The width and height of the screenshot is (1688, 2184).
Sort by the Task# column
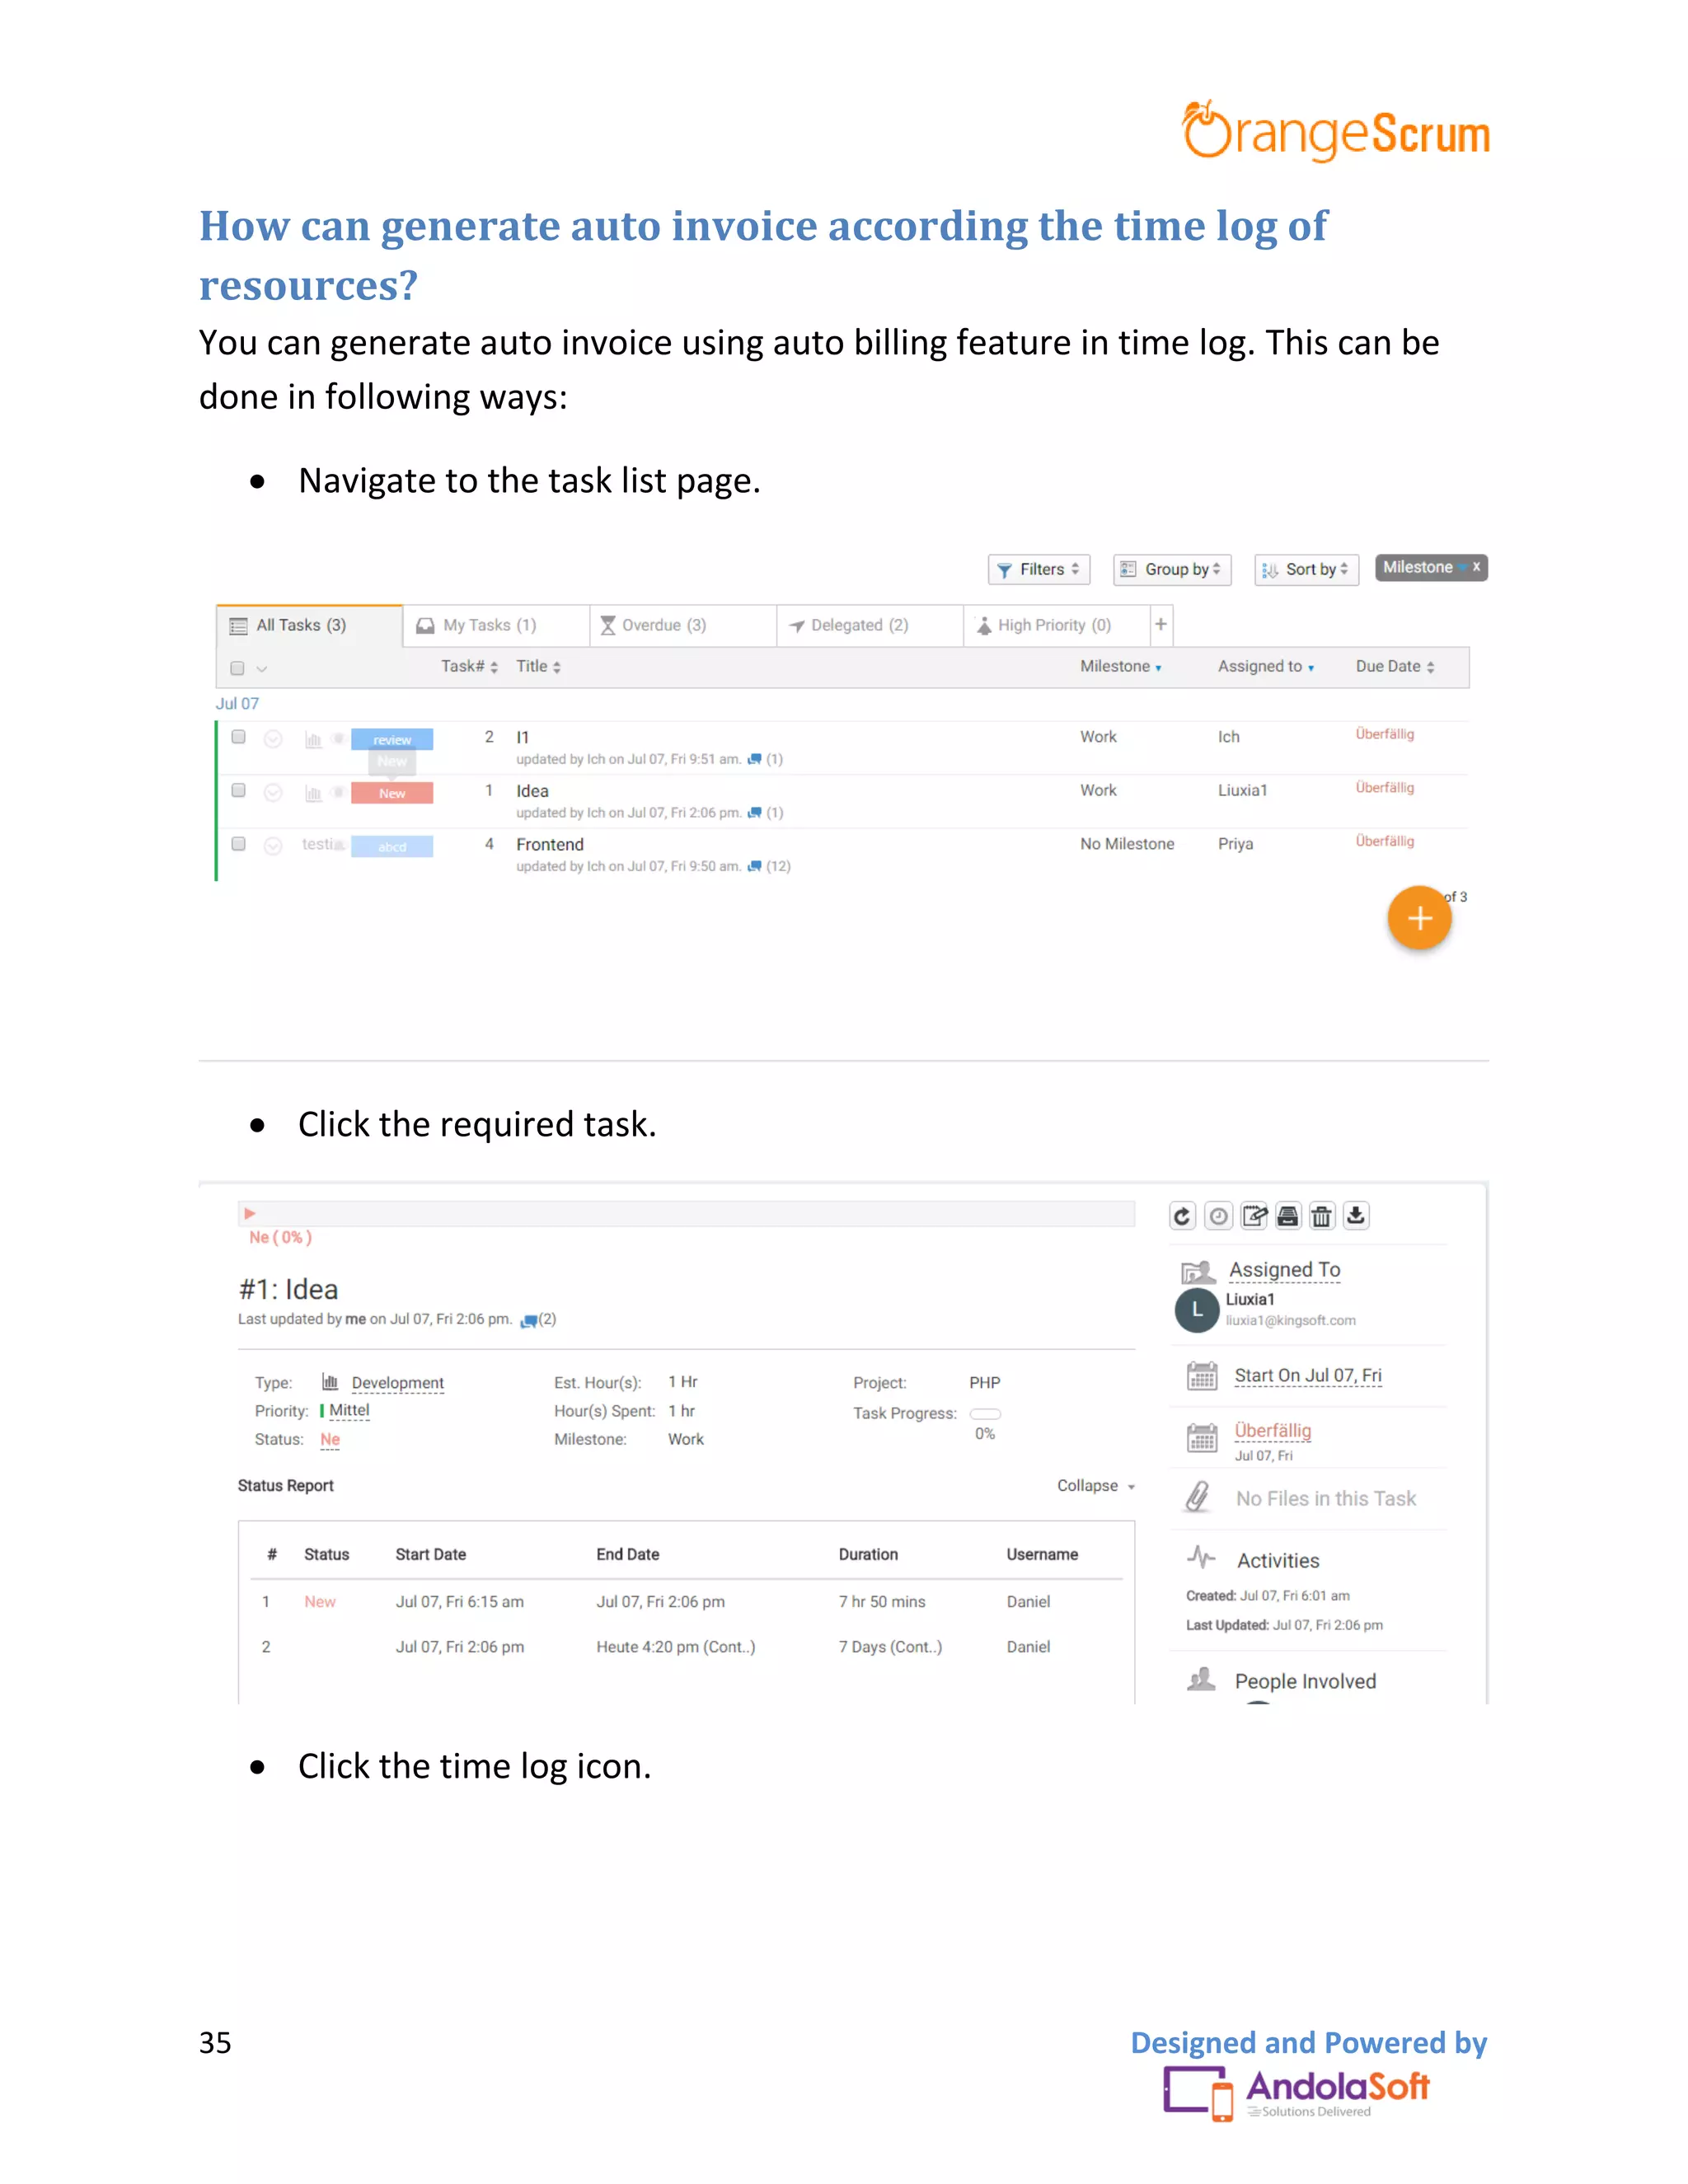(x=469, y=667)
